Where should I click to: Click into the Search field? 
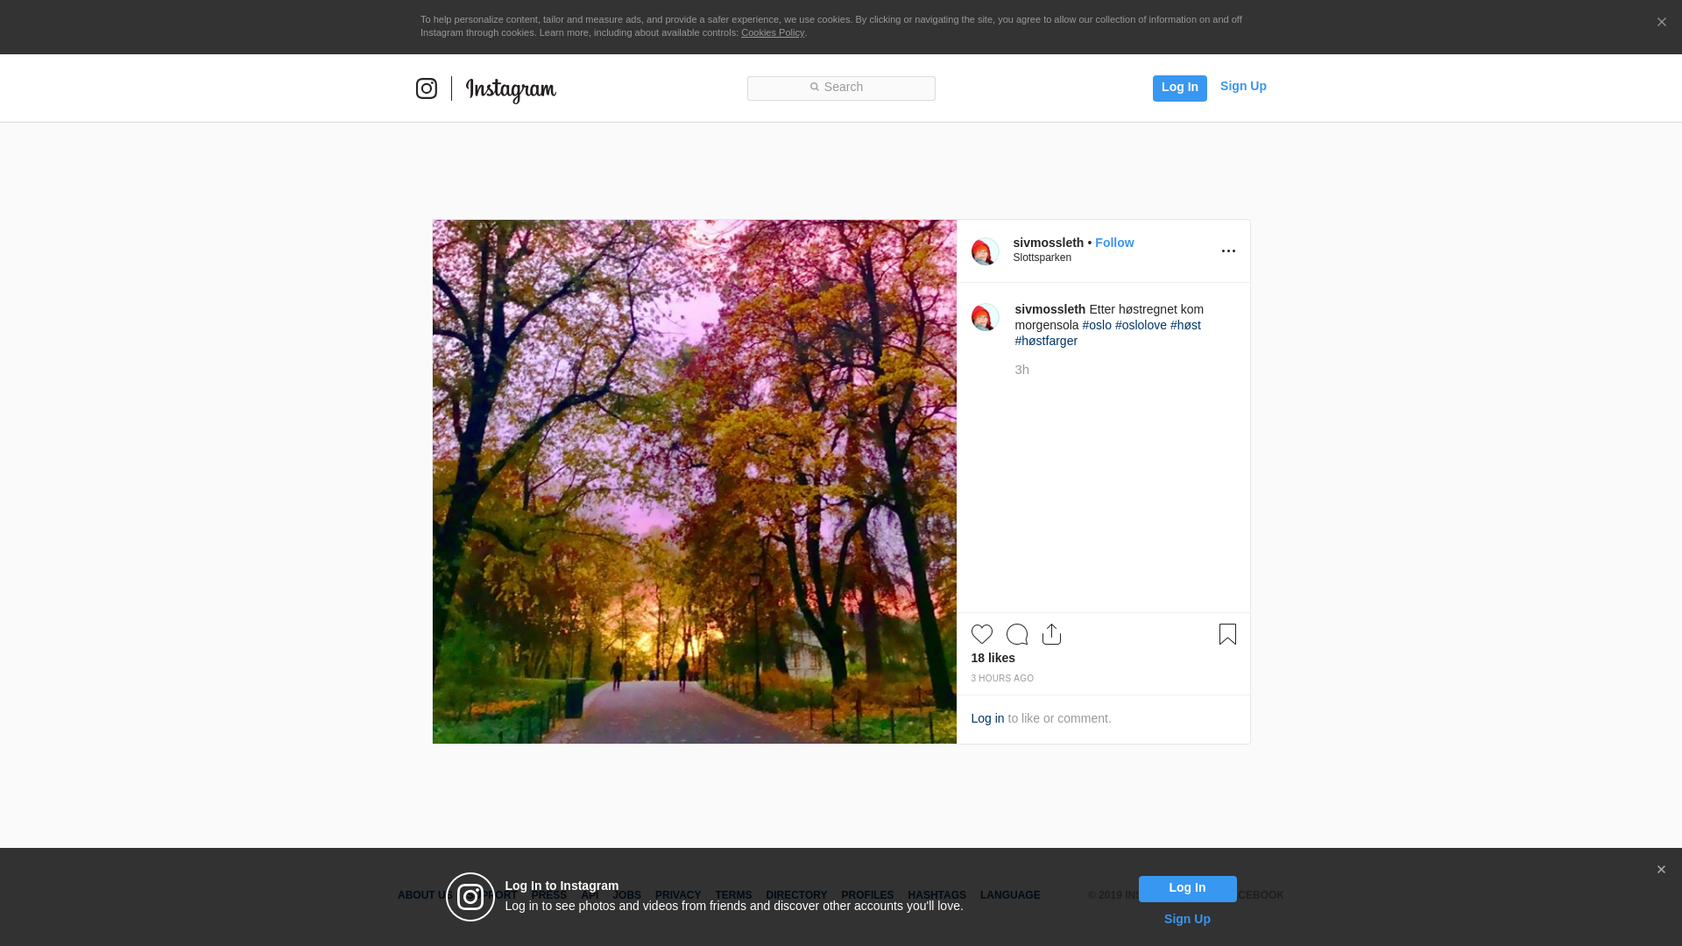[x=841, y=88]
